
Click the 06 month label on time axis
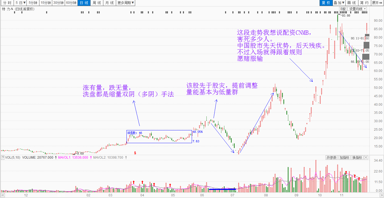(x=202, y=195)
